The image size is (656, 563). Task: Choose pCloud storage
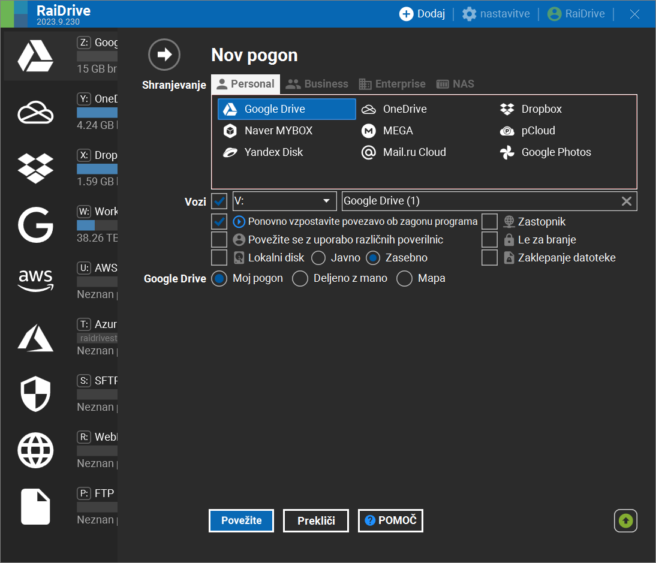point(563,131)
